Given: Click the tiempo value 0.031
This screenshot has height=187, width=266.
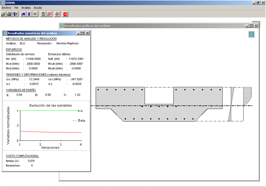Looking at the screenshot, I should (x=32, y=161).
